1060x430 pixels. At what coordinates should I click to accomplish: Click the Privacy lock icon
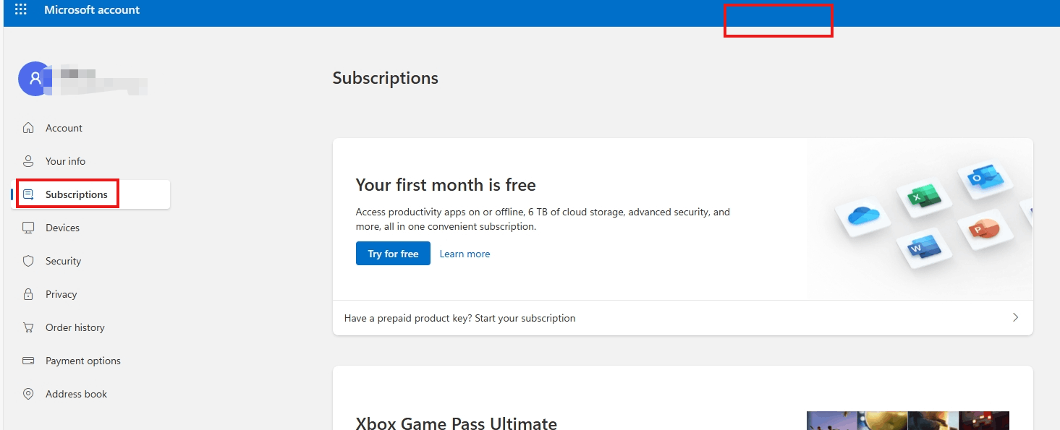(28, 294)
